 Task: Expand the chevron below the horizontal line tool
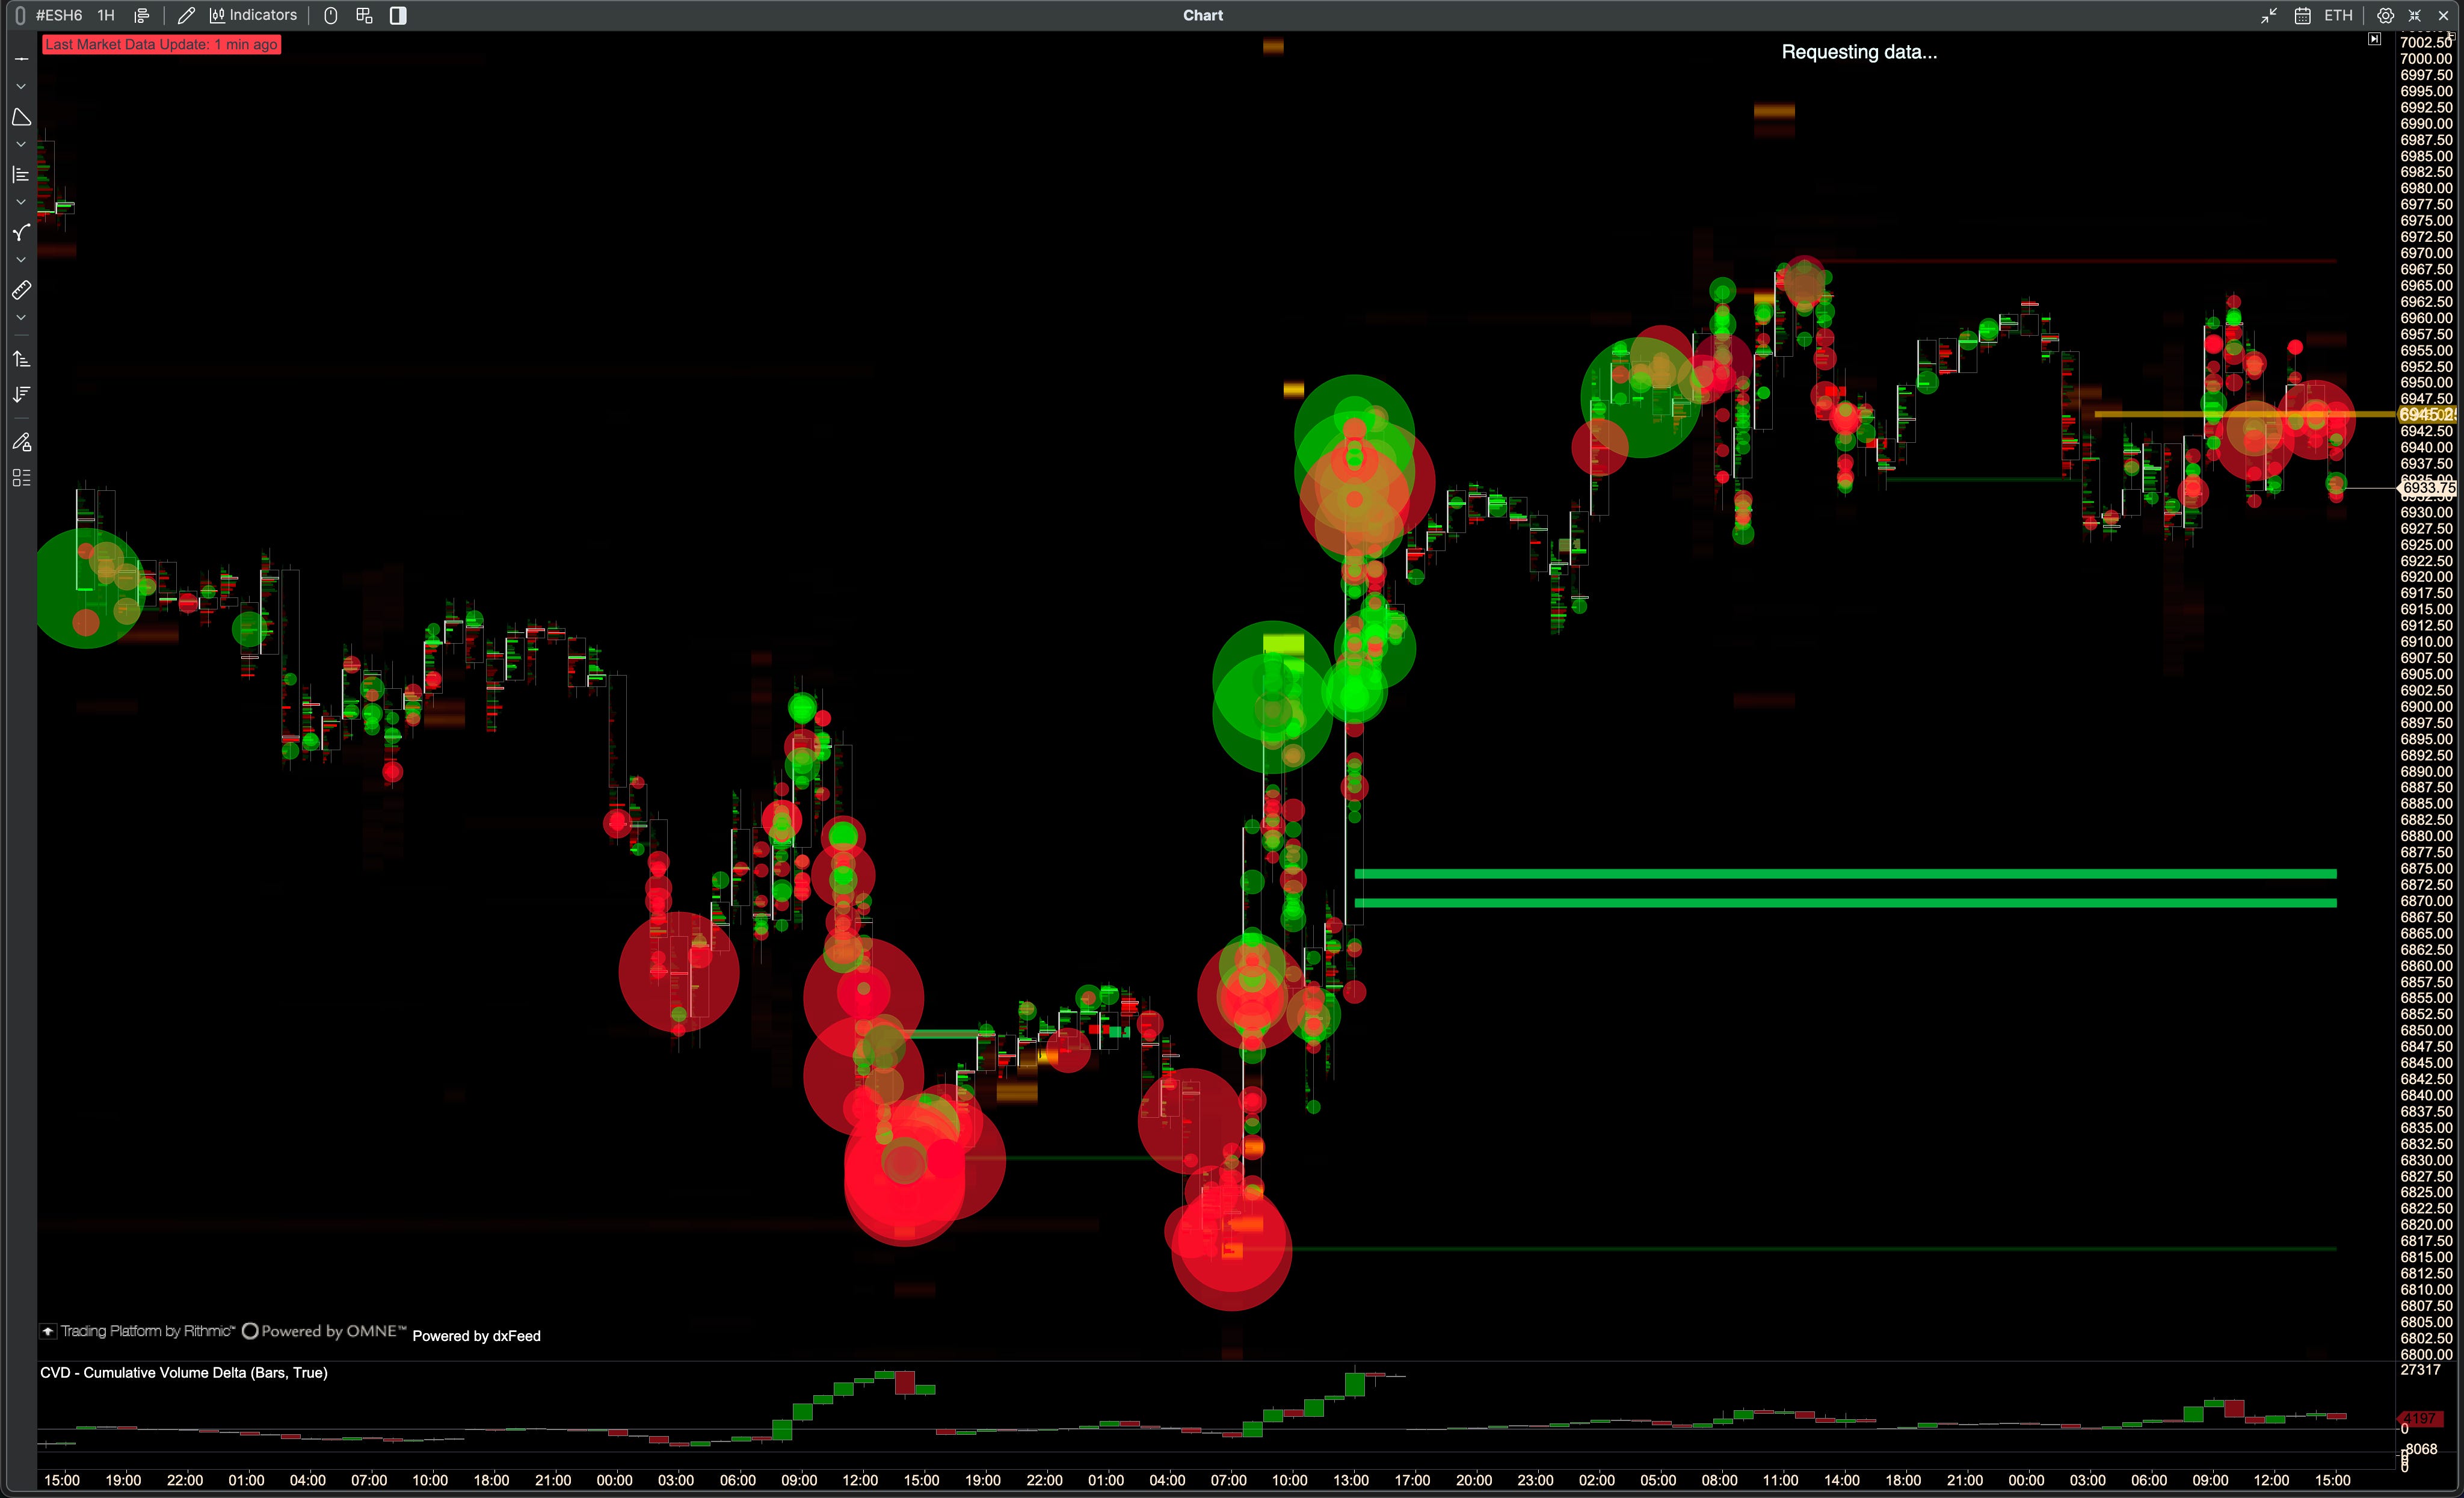click(x=21, y=87)
